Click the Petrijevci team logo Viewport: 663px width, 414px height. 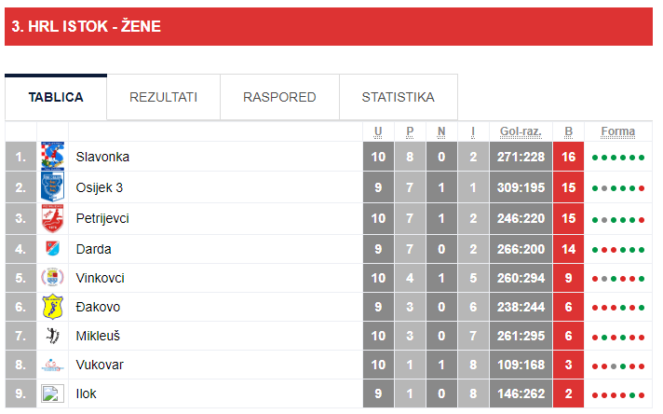click(52, 218)
